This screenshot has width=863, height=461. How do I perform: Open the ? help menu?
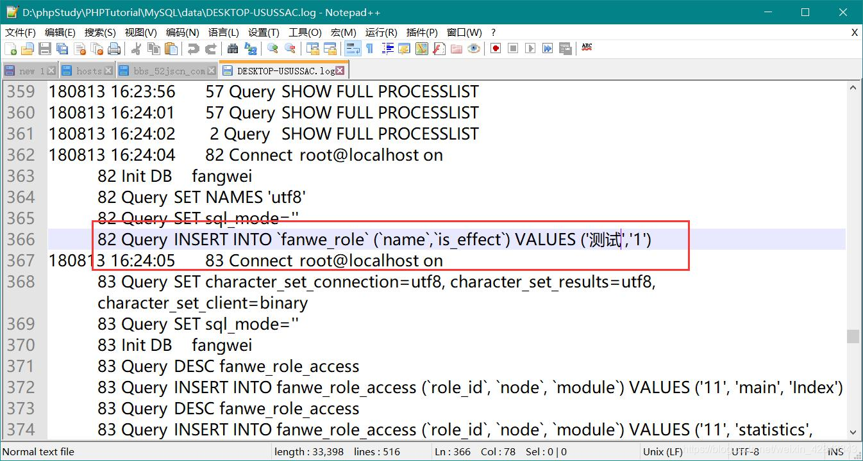pyautogui.click(x=493, y=32)
